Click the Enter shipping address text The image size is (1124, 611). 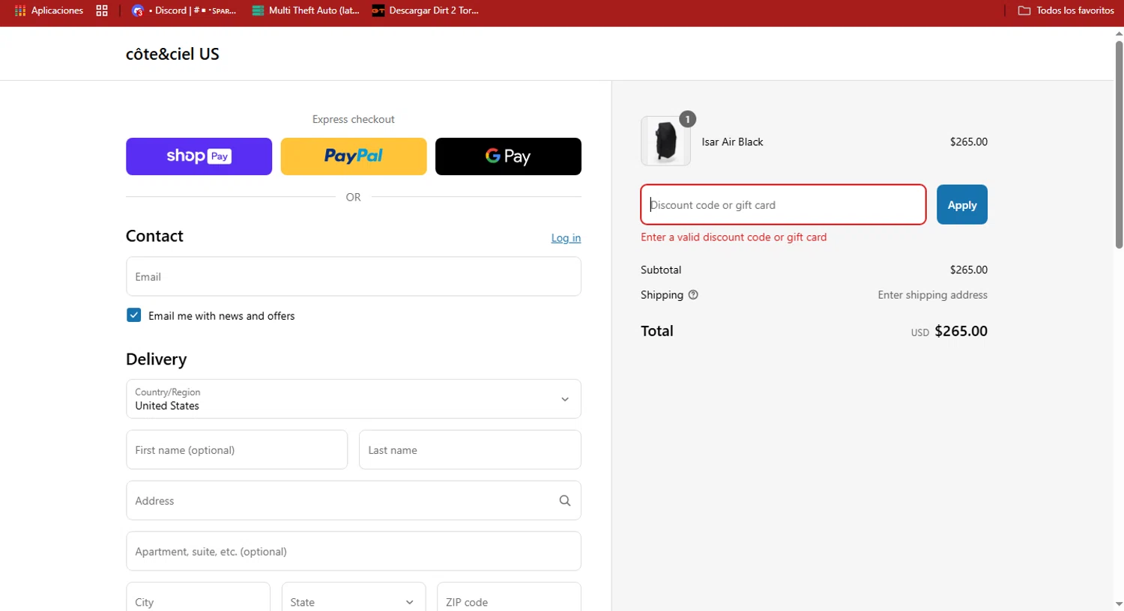click(932, 295)
